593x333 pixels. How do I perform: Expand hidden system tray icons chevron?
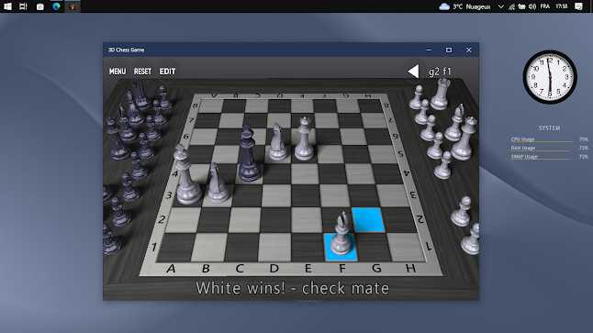(500, 6)
